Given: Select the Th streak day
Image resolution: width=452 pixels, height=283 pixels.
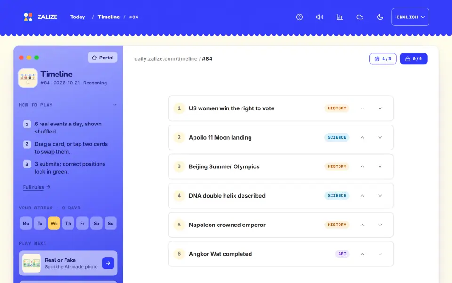Looking at the screenshot, I should (68, 223).
